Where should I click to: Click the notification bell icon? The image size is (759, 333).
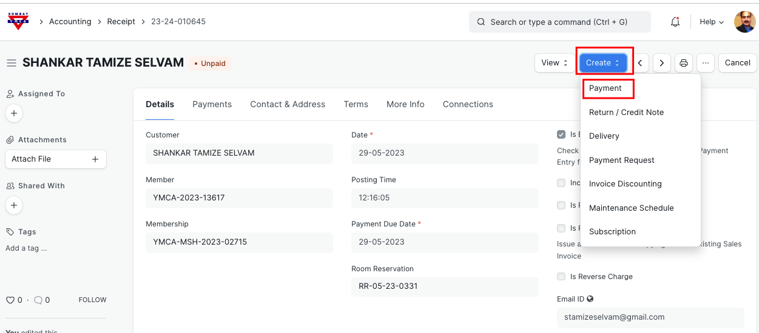675,22
